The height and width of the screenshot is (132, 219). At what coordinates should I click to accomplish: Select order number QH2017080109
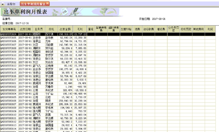[x=8, y=111]
